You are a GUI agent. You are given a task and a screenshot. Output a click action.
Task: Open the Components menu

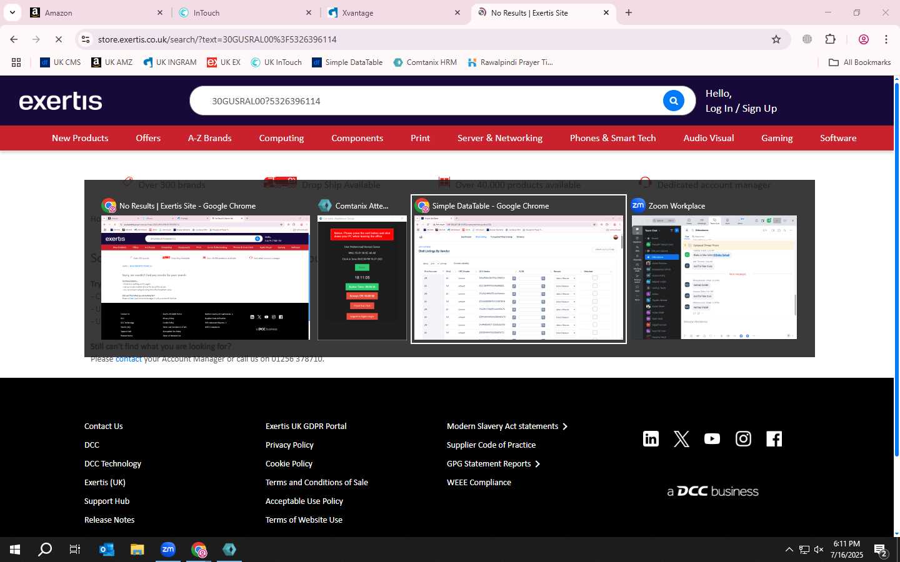[x=357, y=138]
